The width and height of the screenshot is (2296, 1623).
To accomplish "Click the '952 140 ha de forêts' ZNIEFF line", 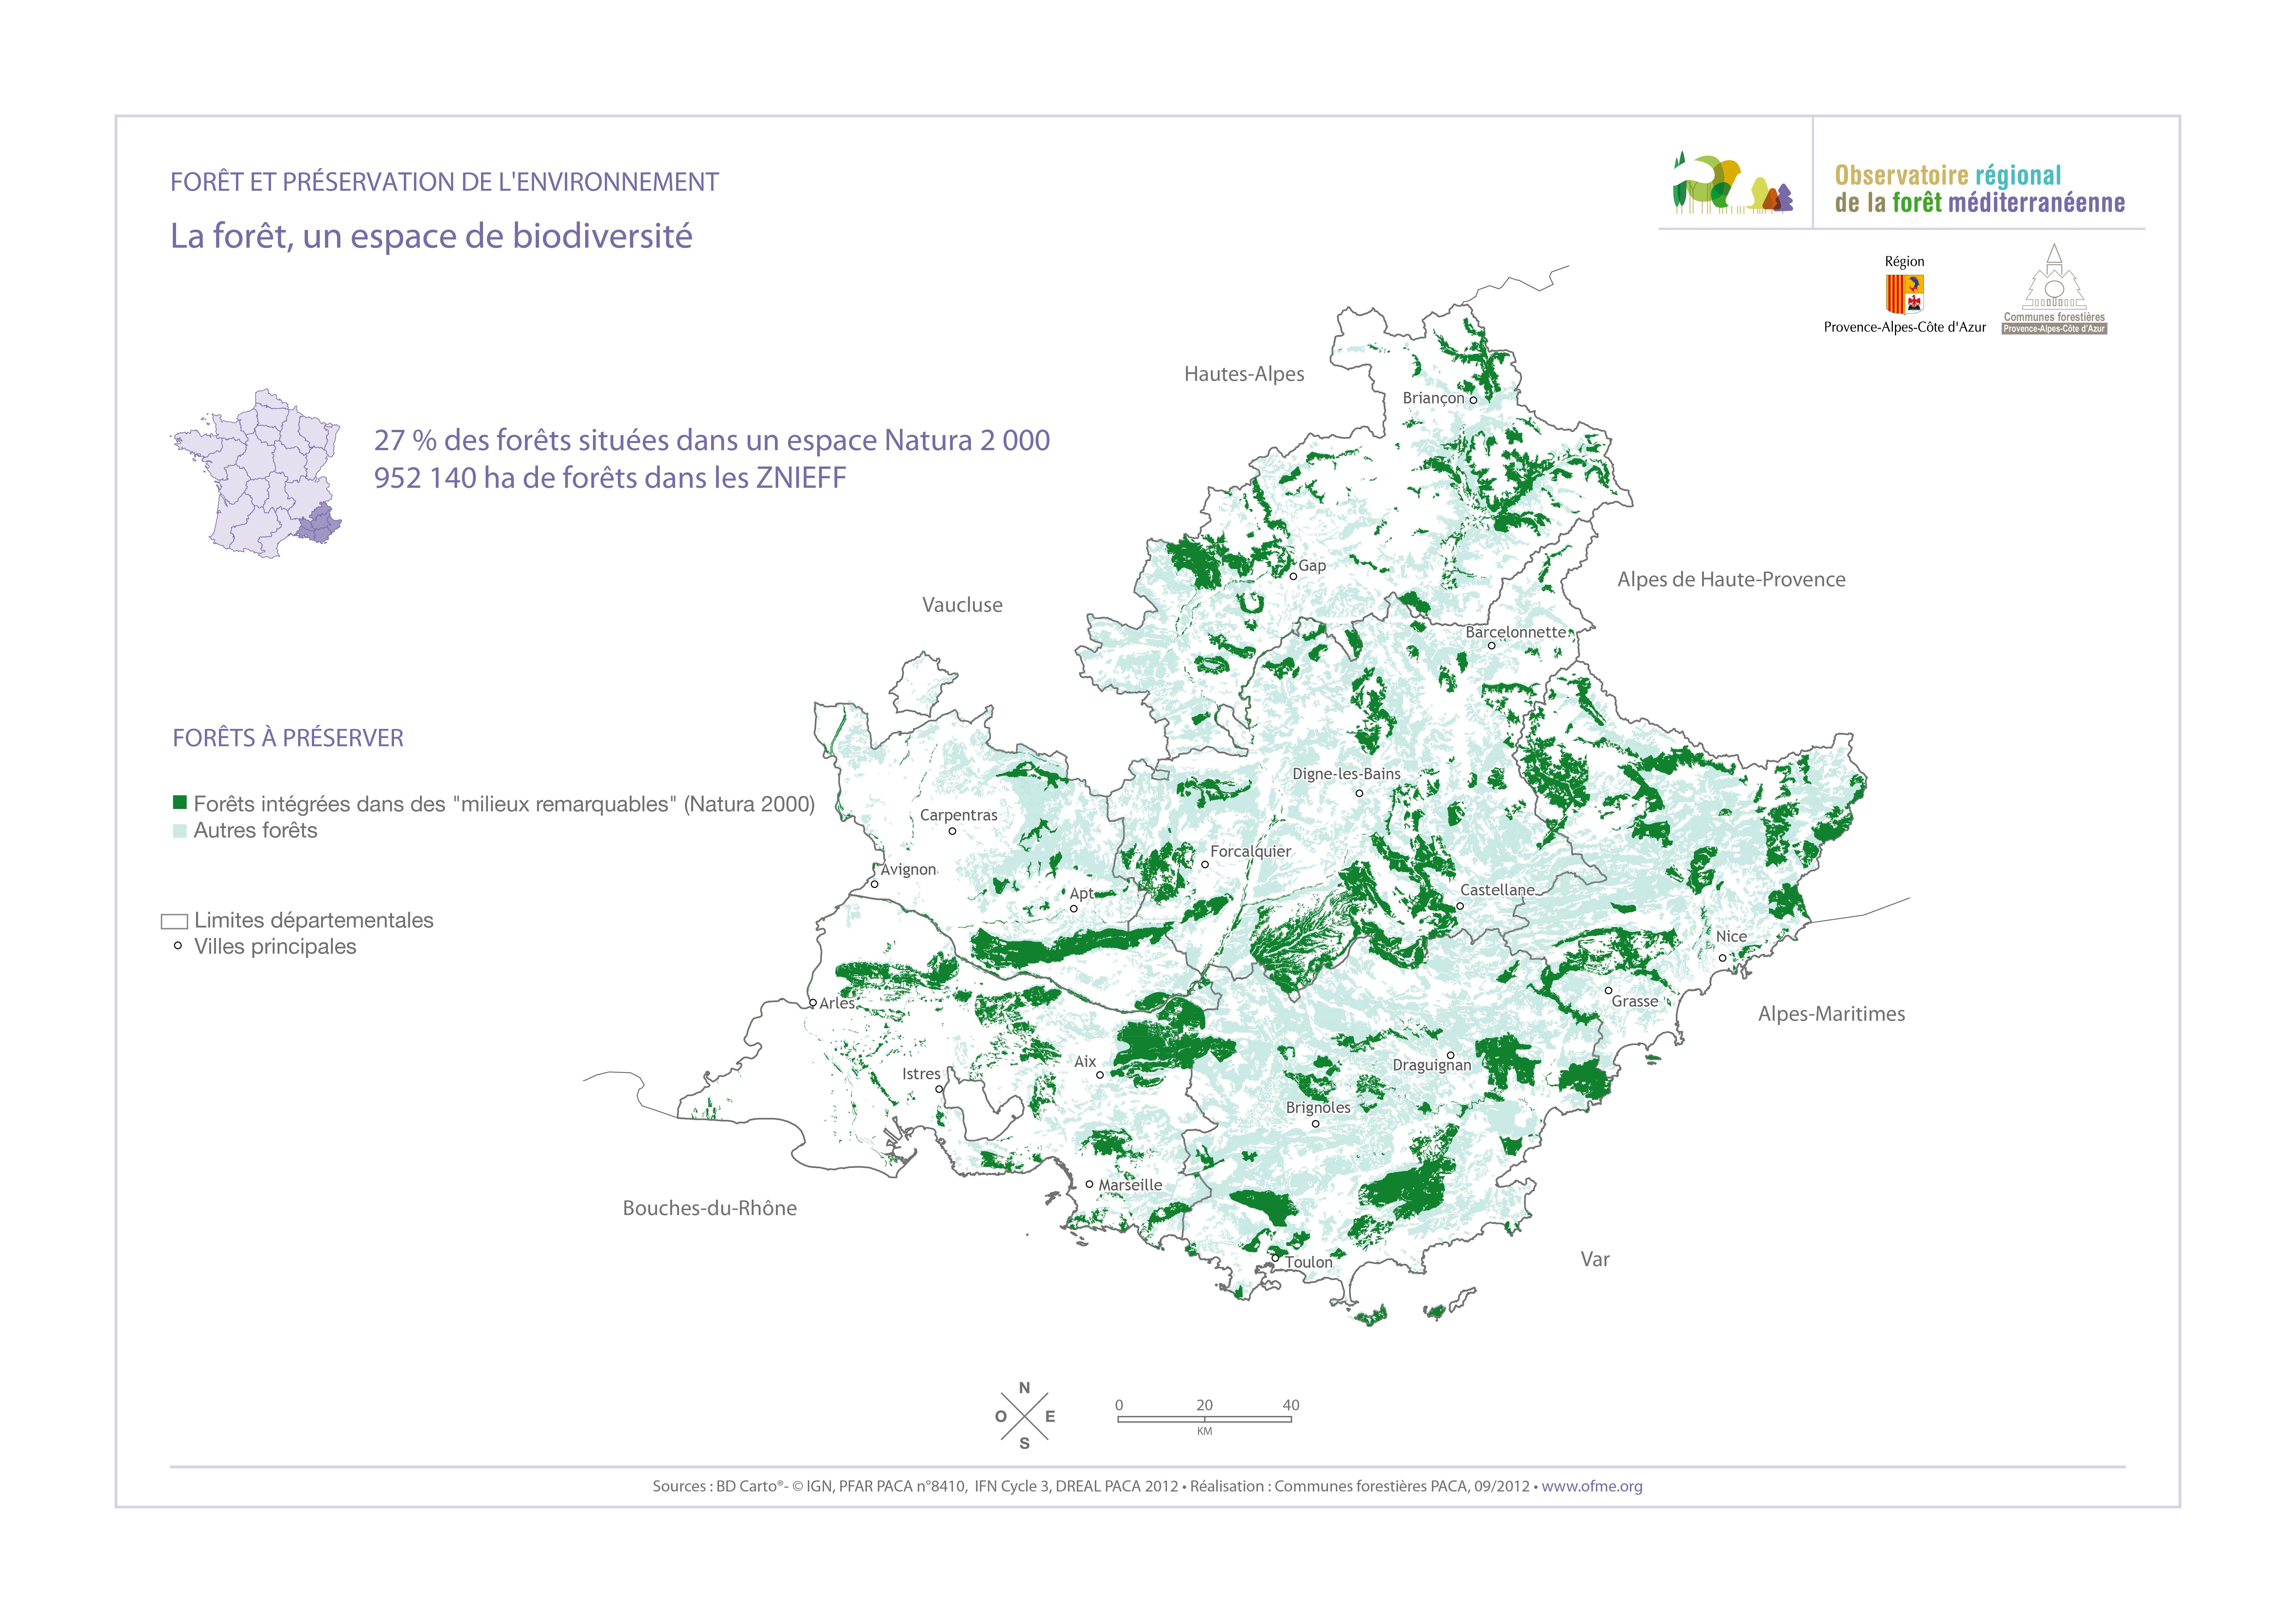I will 610,478.
